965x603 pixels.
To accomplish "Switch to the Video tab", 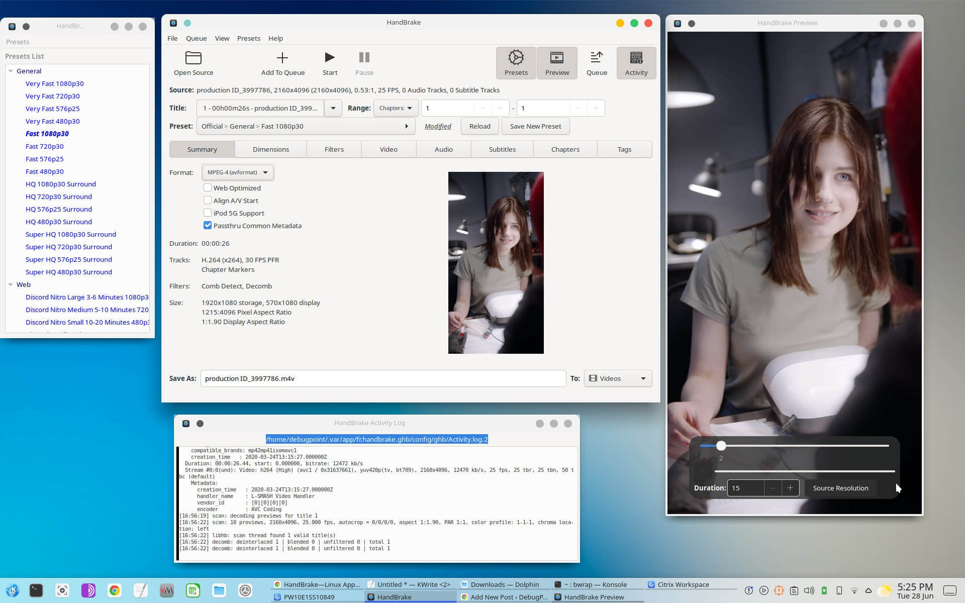I will coord(389,149).
